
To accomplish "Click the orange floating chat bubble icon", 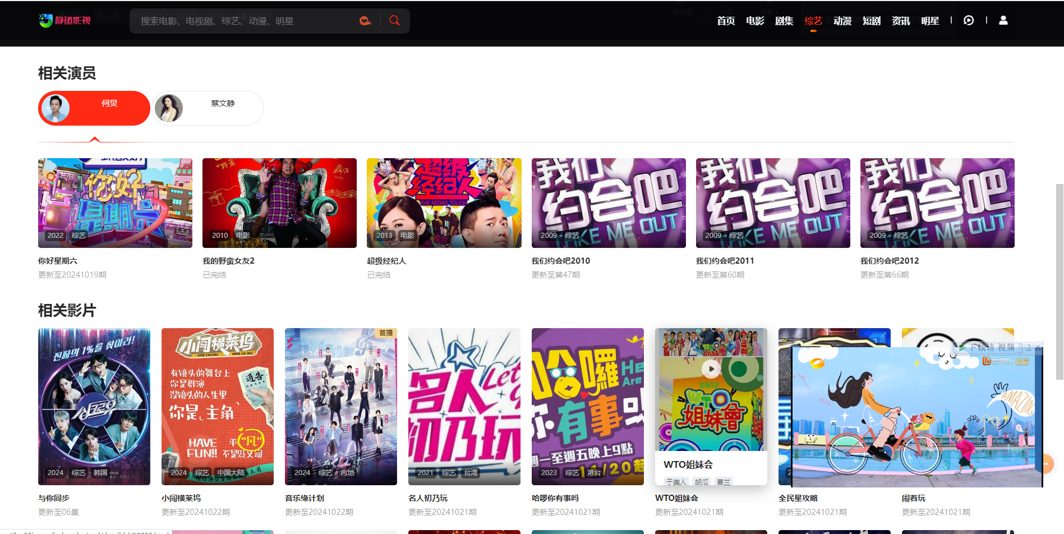I will coord(1047,464).
